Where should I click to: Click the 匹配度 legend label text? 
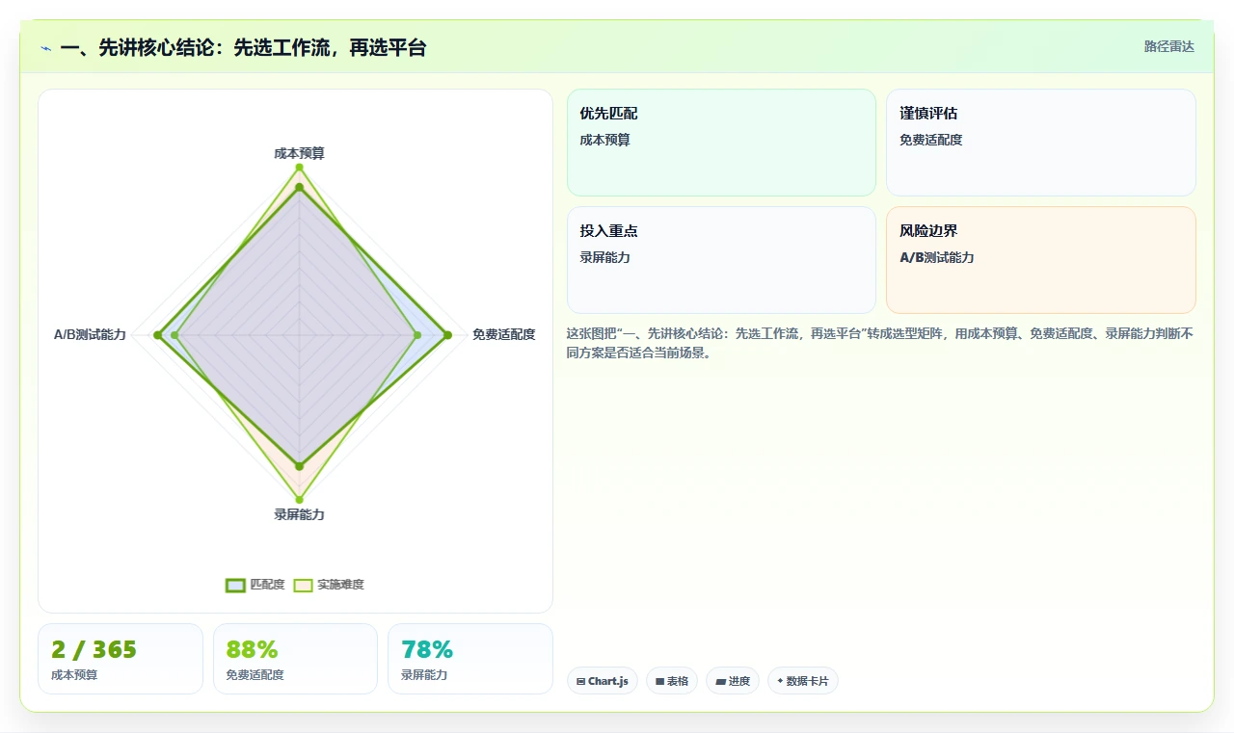coord(267,585)
